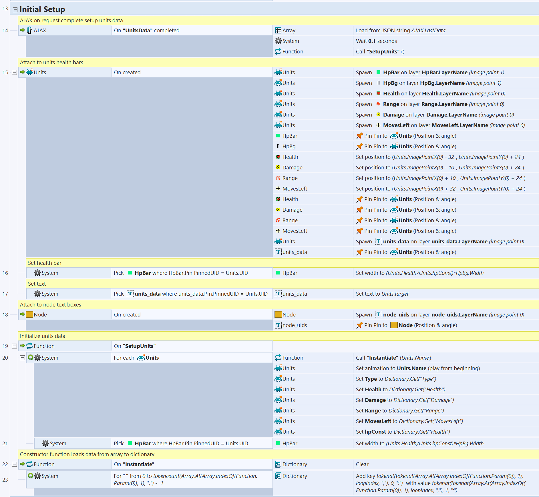
Task: Select the Set text to Units.target action
Action: 382,294
